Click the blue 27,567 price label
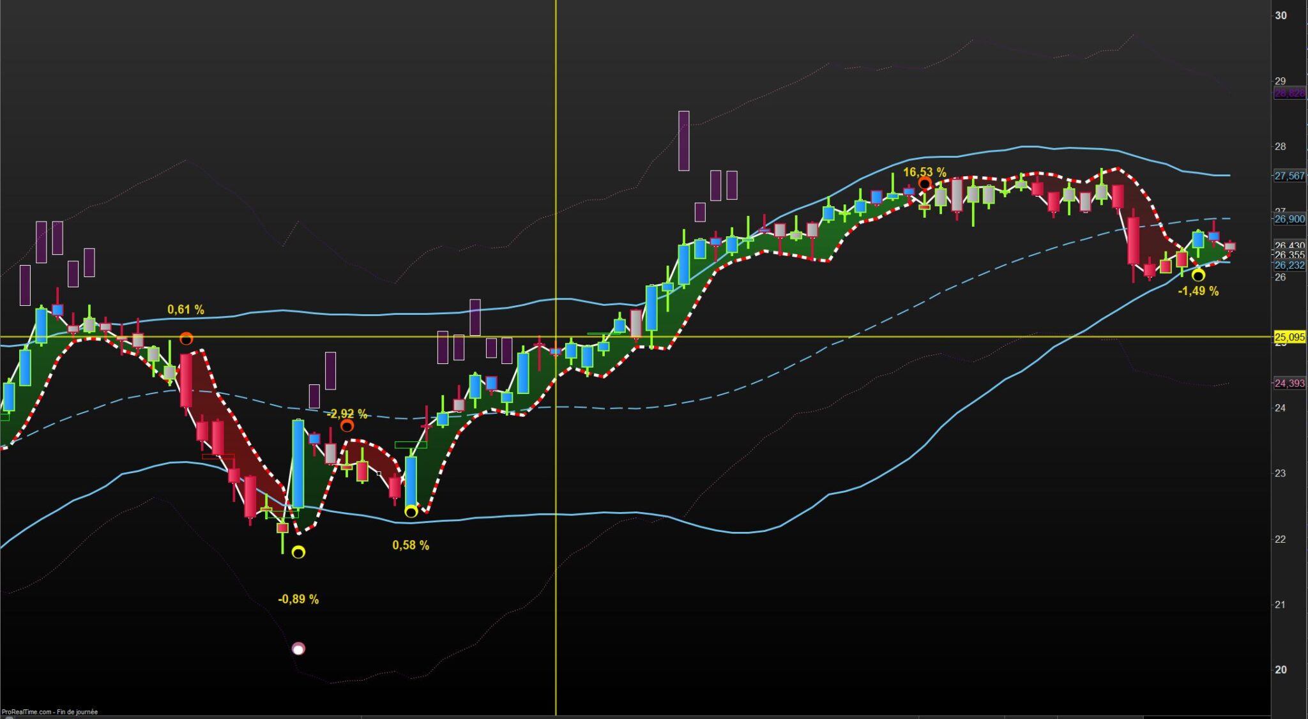The width and height of the screenshot is (1308, 719). coord(1289,176)
